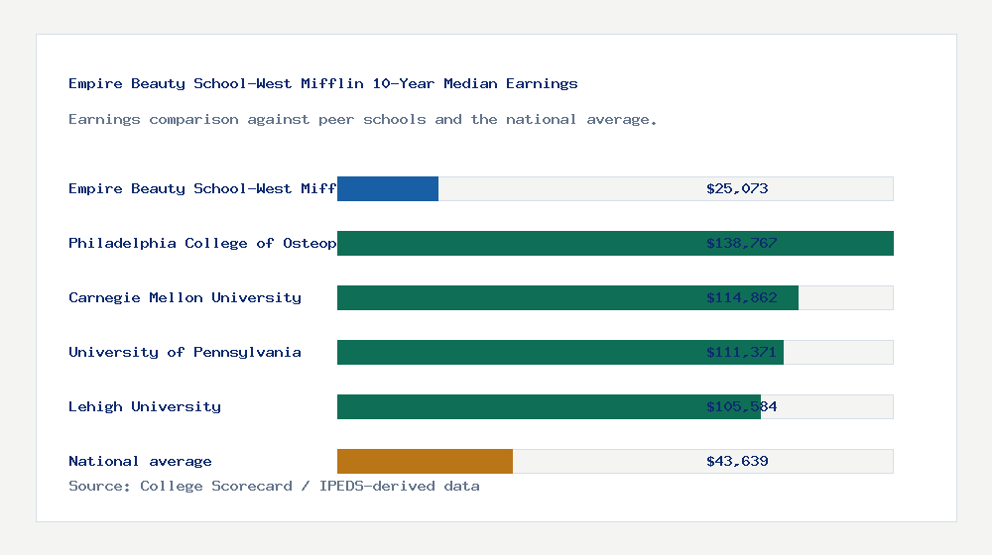Click the $111,371 value label
Screen dimensions: 992x555
click(741, 352)
